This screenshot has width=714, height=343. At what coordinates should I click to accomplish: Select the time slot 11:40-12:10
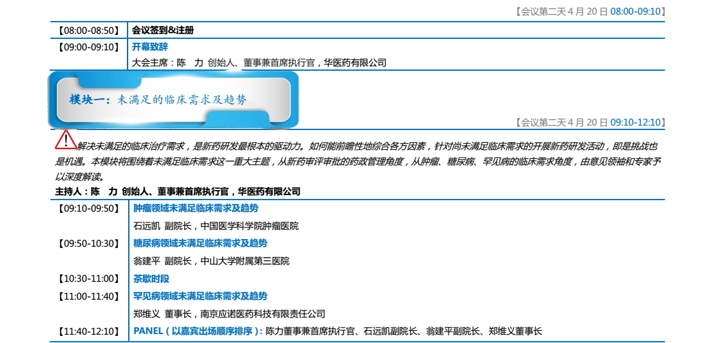[89, 331]
